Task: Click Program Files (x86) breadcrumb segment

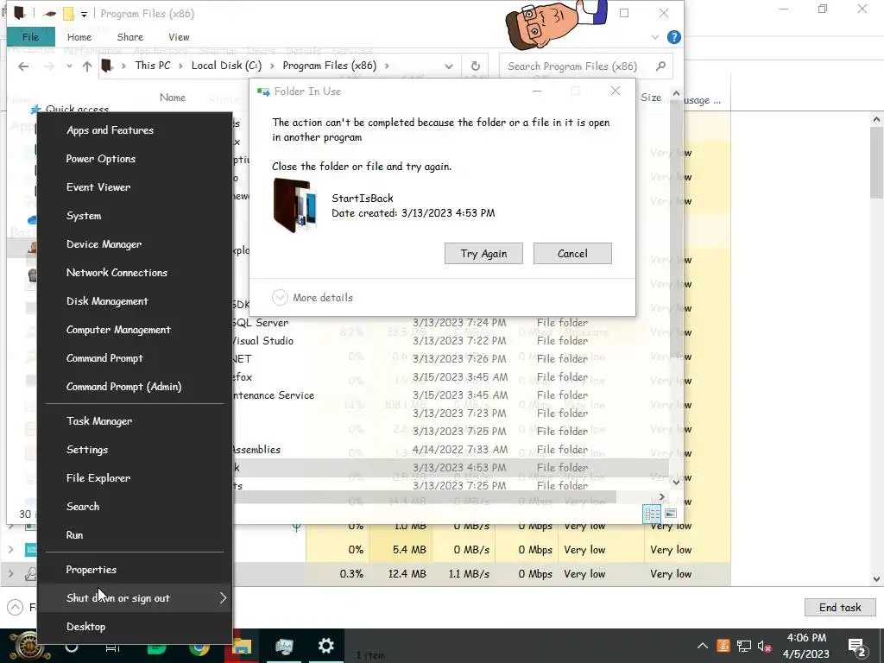Action: tap(329, 66)
